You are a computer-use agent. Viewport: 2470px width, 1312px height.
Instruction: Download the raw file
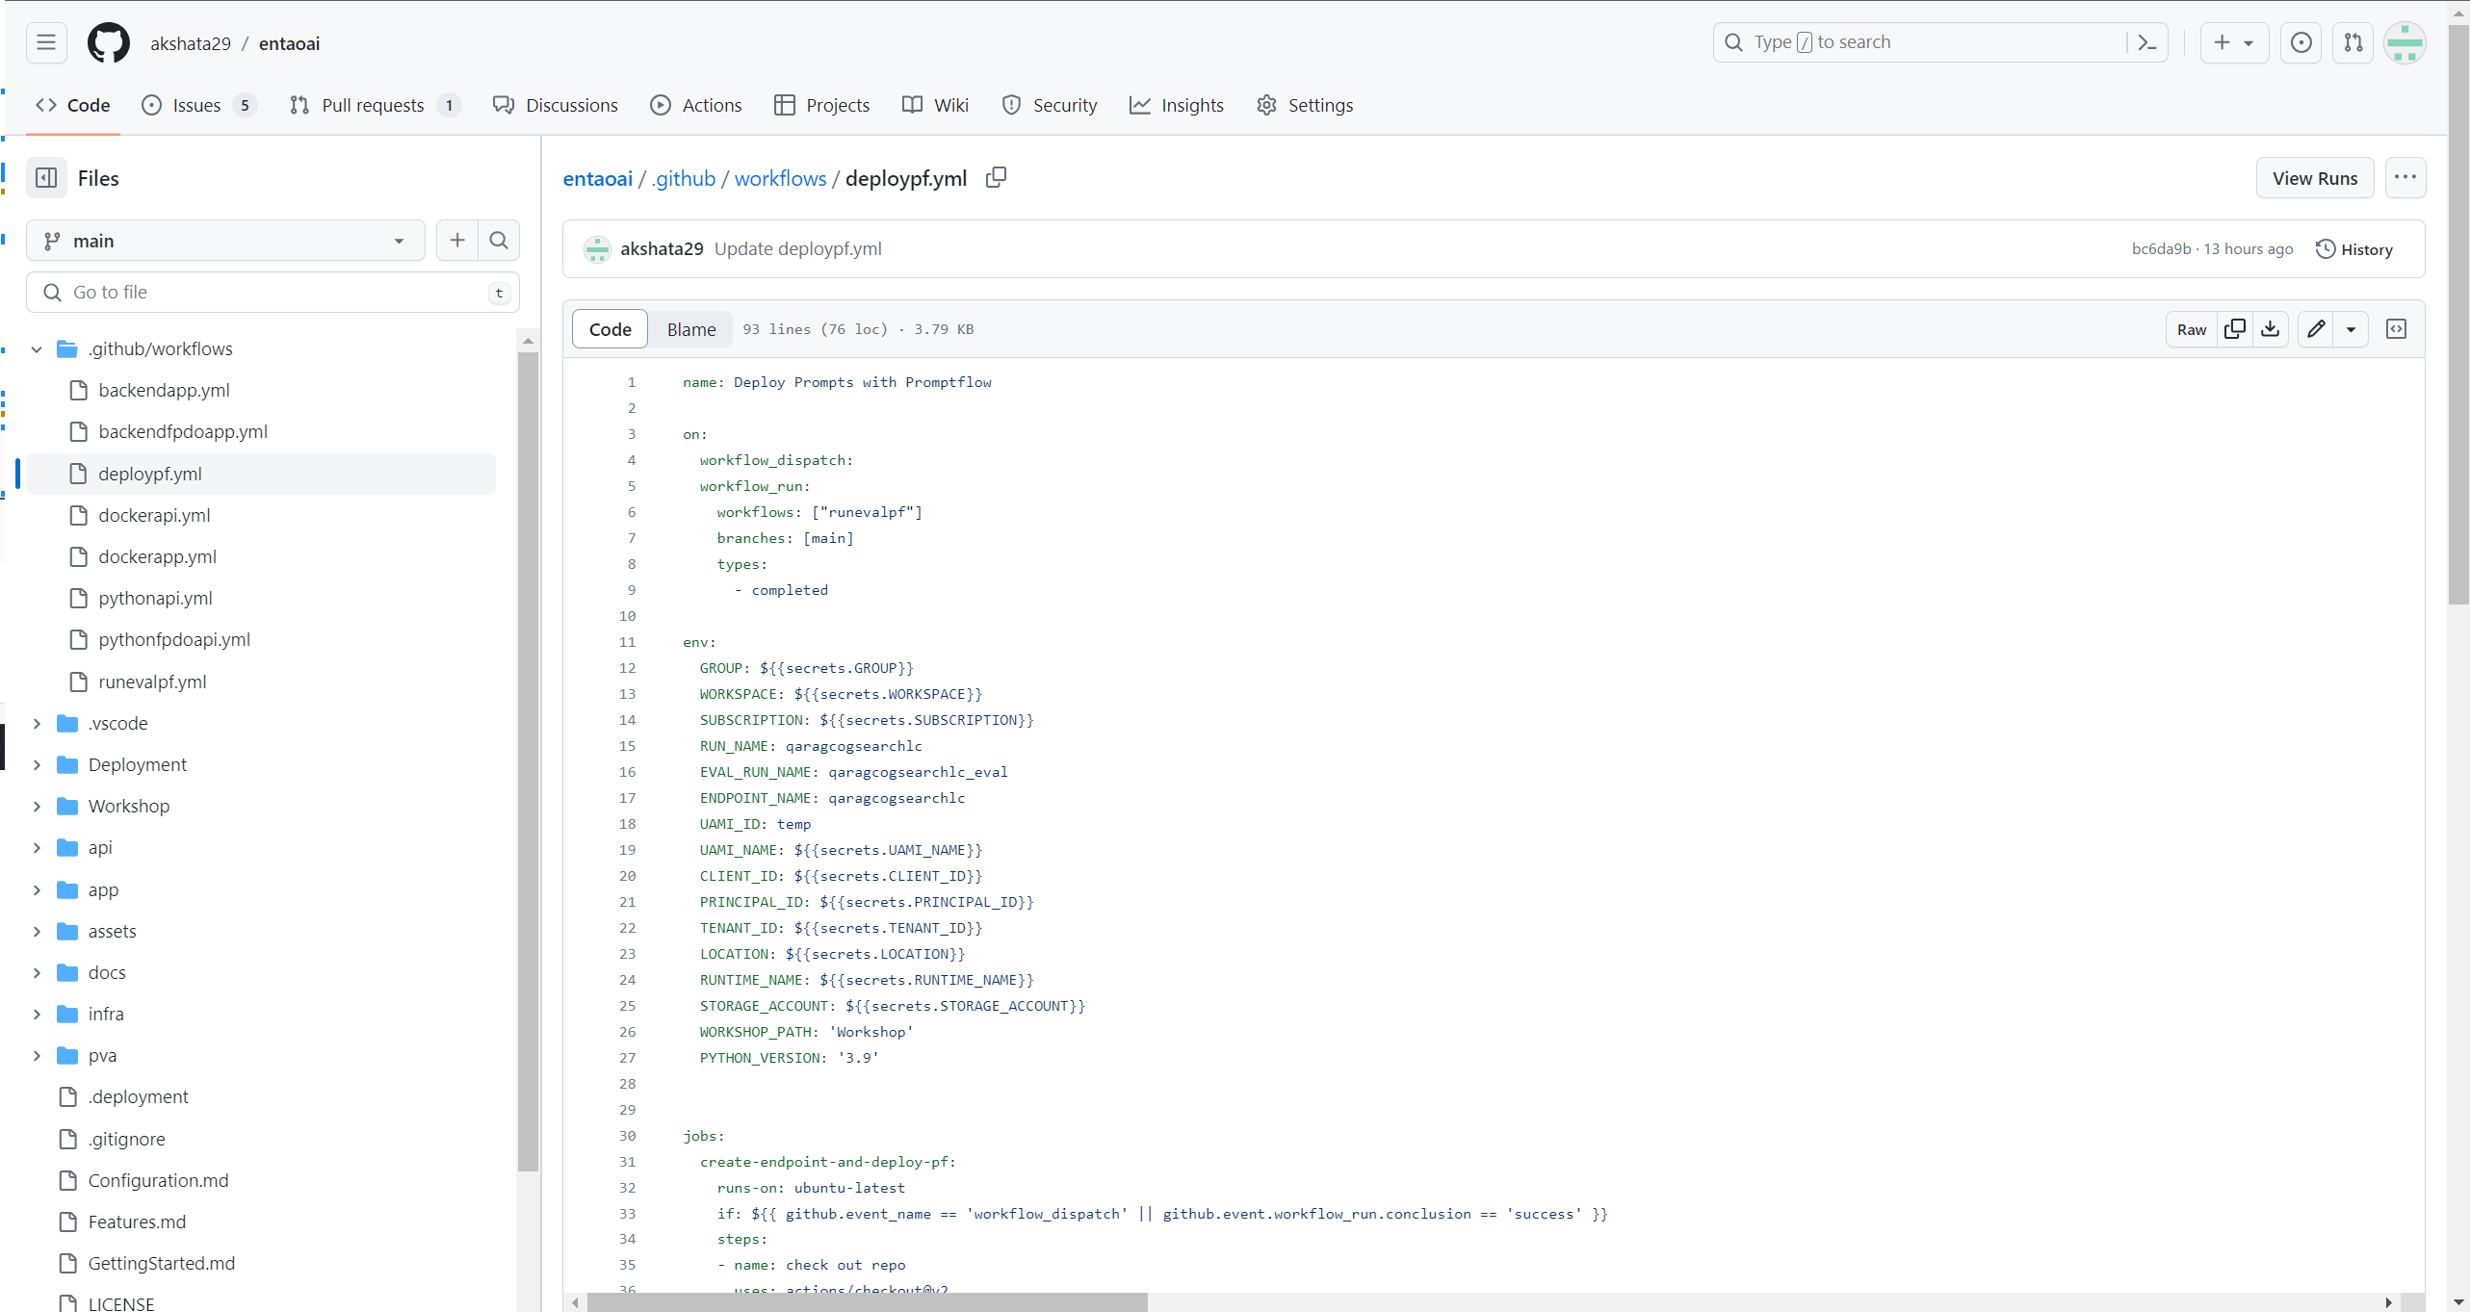click(x=2271, y=329)
